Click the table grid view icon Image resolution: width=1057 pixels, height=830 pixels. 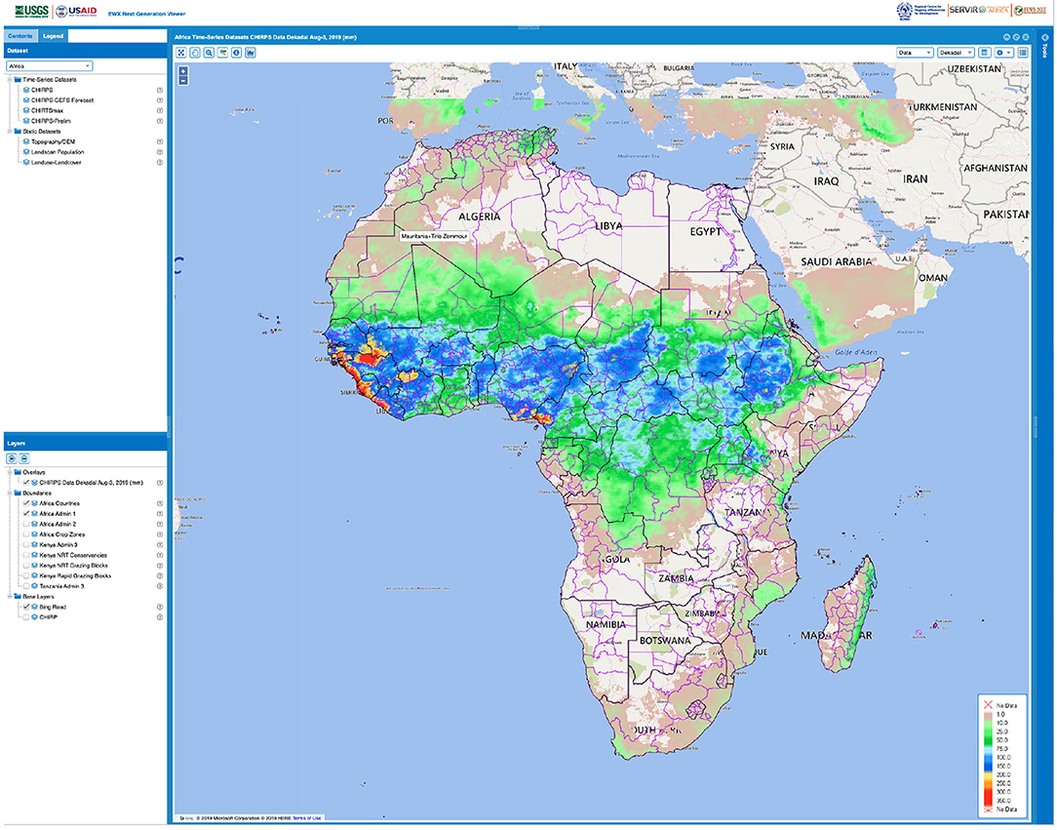pyautogui.click(x=1023, y=53)
